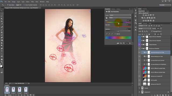Select the Eyedropper tool
The height and width of the screenshot is (96, 172).
pyautogui.click(x=2, y=24)
